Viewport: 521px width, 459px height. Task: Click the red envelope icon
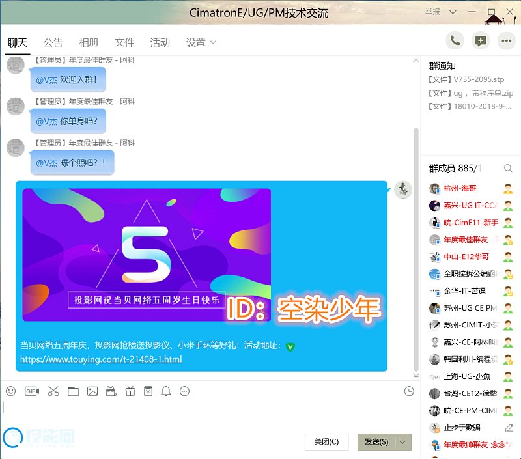(x=148, y=391)
